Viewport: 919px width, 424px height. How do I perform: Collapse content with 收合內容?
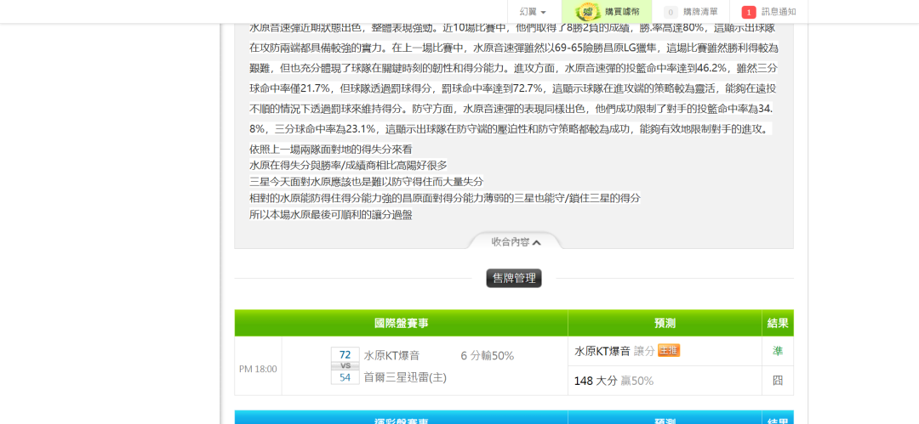pos(516,242)
